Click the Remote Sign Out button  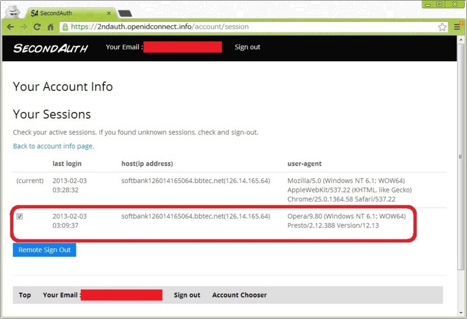[x=44, y=250]
